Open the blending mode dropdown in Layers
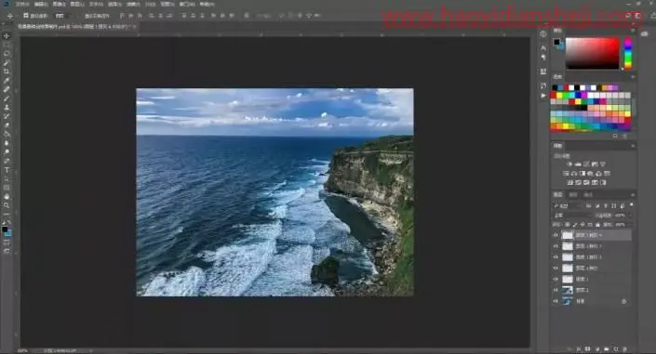 (x=572, y=216)
